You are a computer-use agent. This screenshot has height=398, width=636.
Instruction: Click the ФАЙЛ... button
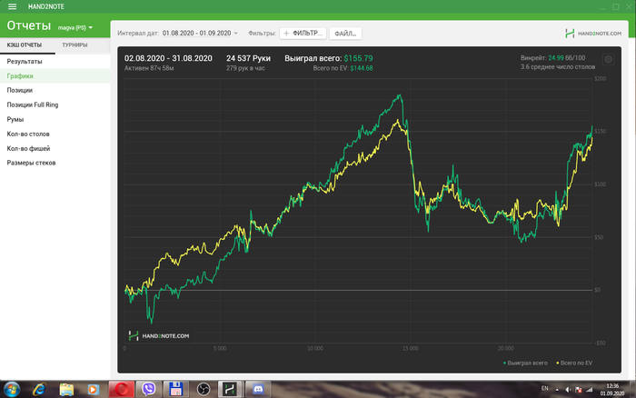345,34
